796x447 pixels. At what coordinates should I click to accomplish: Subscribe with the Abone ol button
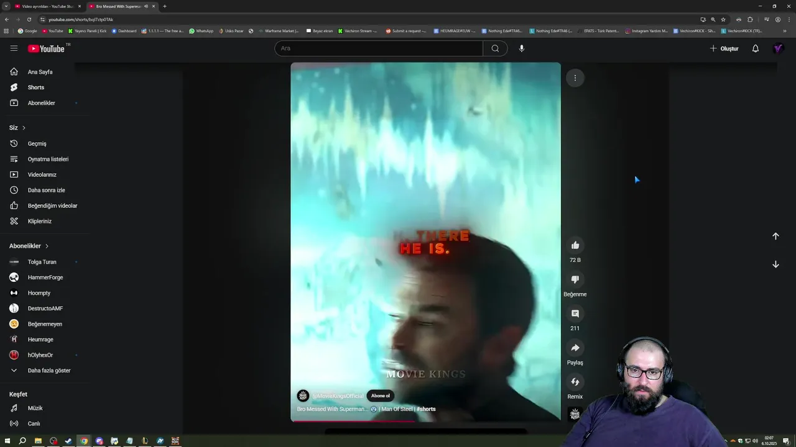pos(381,395)
